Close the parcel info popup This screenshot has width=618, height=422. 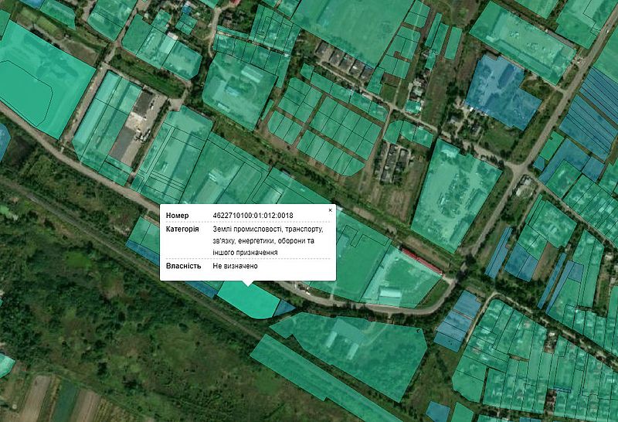331,210
